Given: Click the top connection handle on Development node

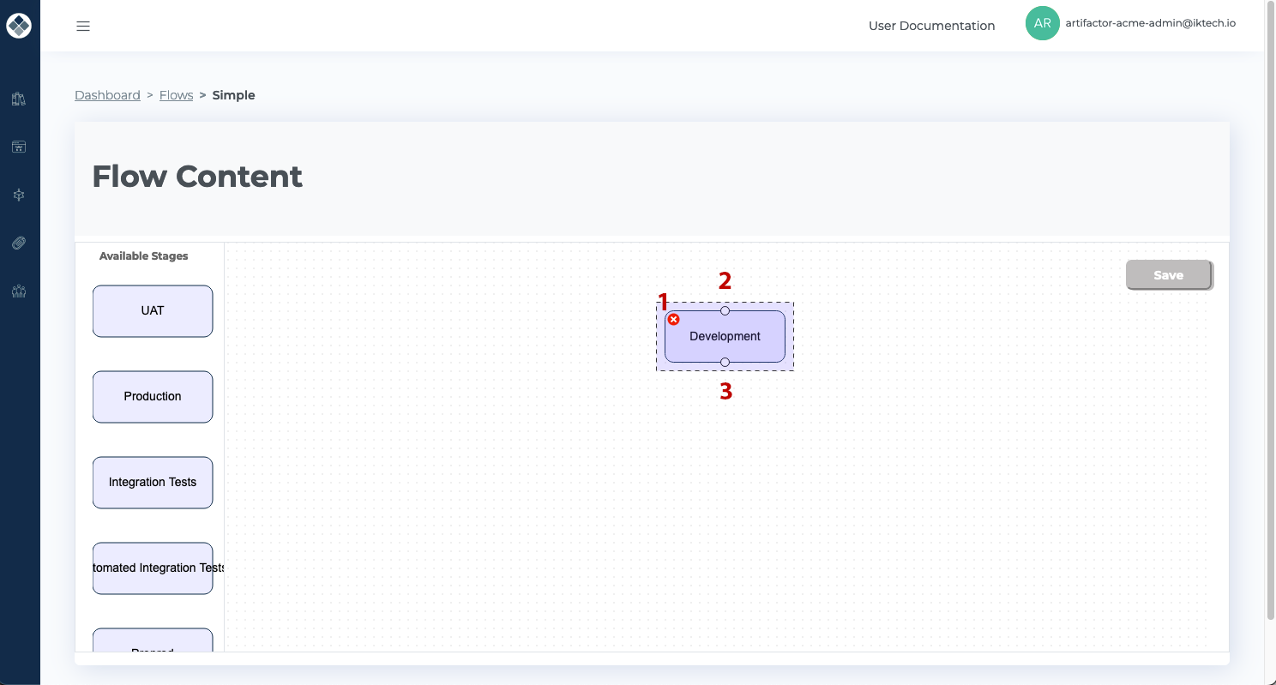Looking at the screenshot, I should (725, 310).
